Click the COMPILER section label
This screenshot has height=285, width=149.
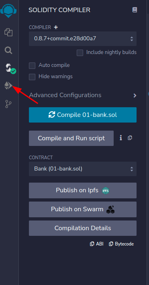tap(40, 27)
